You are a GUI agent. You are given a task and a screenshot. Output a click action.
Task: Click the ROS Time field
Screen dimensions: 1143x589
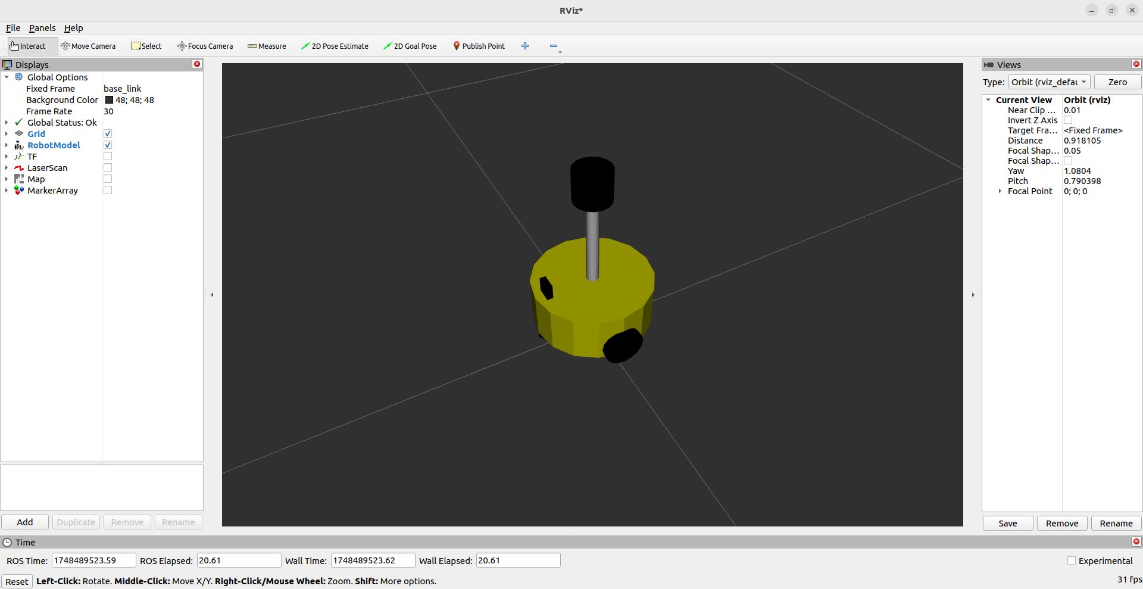click(93, 560)
